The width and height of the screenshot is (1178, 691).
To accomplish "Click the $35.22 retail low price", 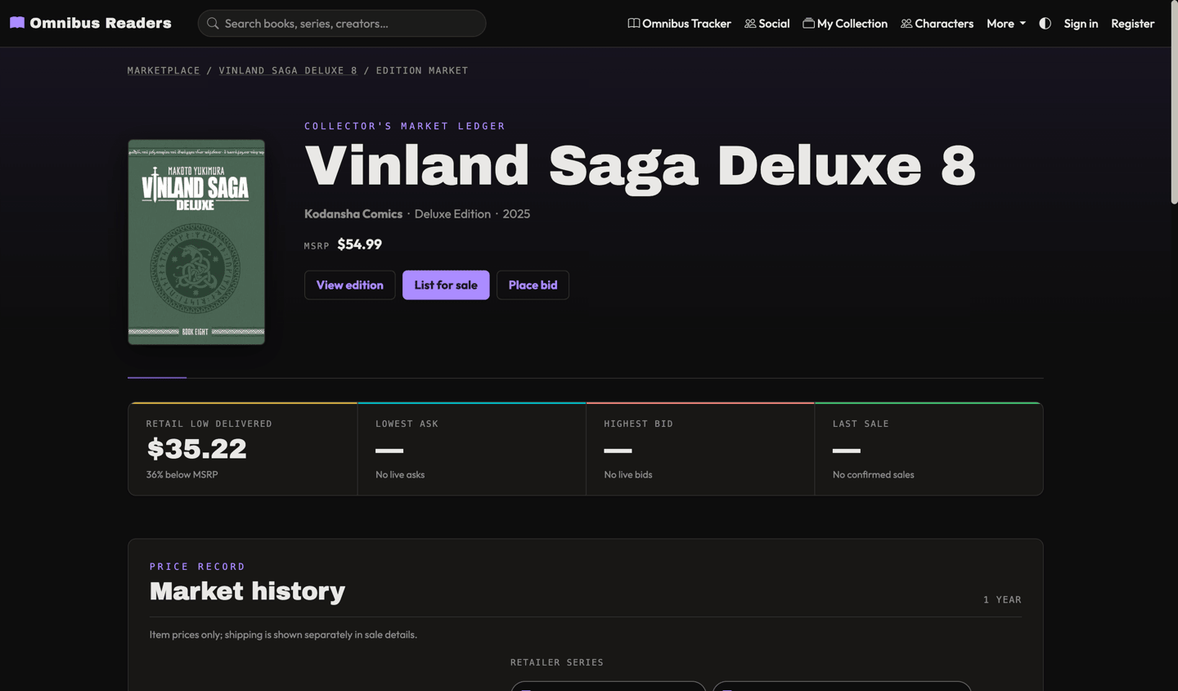I will [196, 448].
